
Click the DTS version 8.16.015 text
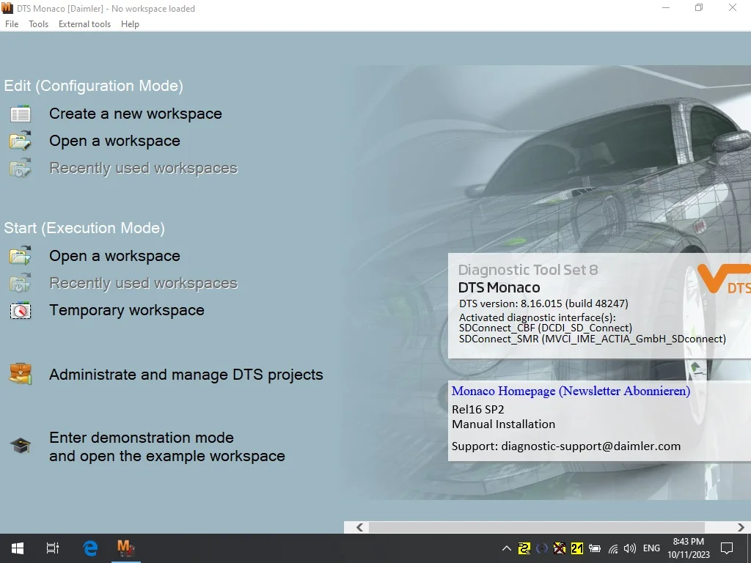point(543,303)
